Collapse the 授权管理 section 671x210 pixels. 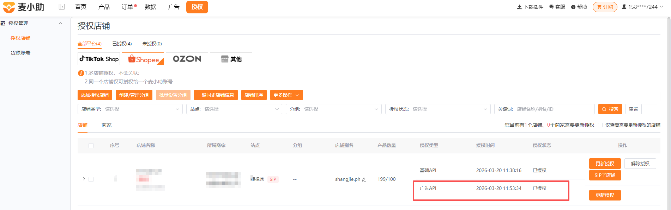60,23
